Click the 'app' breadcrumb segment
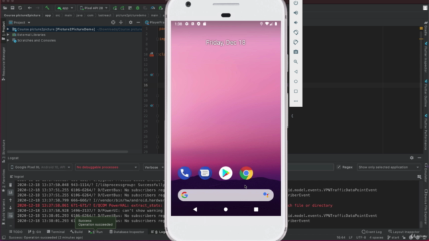This screenshot has height=241, width=429. (48, 15)
